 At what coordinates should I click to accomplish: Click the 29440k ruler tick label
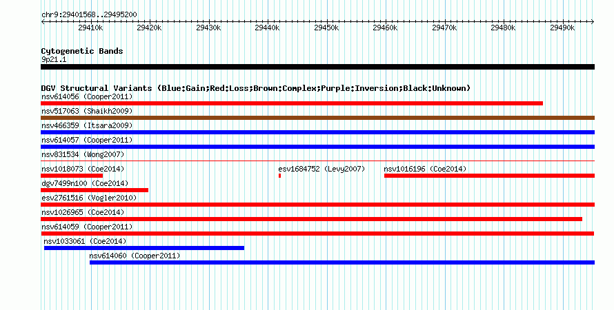tap(267, 28)
